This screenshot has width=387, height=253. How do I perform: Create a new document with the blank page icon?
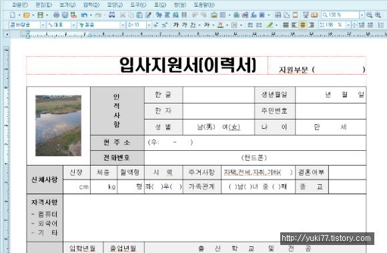13,15
